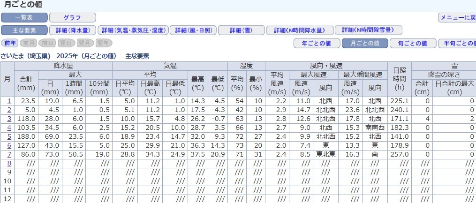The width and height of the screenshot is (476, 203).
Task: Open 詳細(降水量) details
Action: click(x=73, y=30)
